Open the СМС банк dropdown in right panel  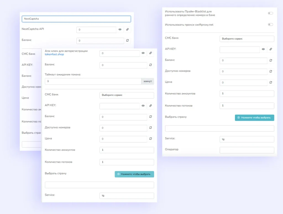pos(247,39)
